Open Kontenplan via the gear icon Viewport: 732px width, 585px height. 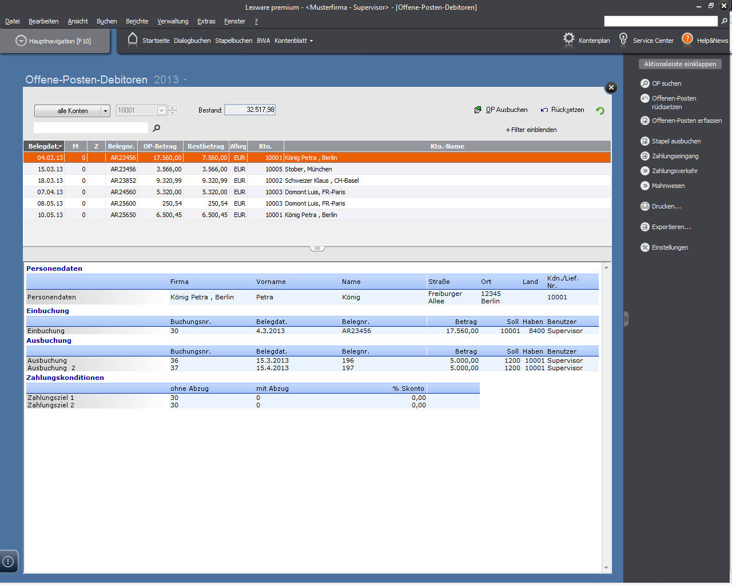568,39
